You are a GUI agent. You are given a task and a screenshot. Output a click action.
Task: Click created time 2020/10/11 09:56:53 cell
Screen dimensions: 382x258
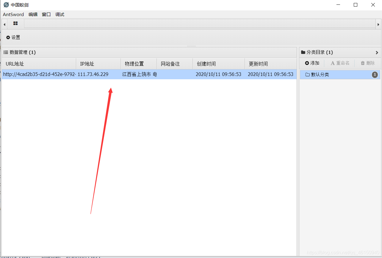[218, 74]
